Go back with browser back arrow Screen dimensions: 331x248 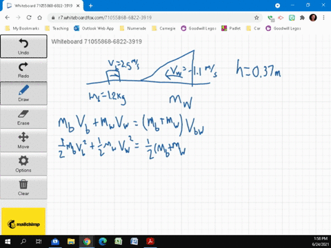click(x=8, y=17)
